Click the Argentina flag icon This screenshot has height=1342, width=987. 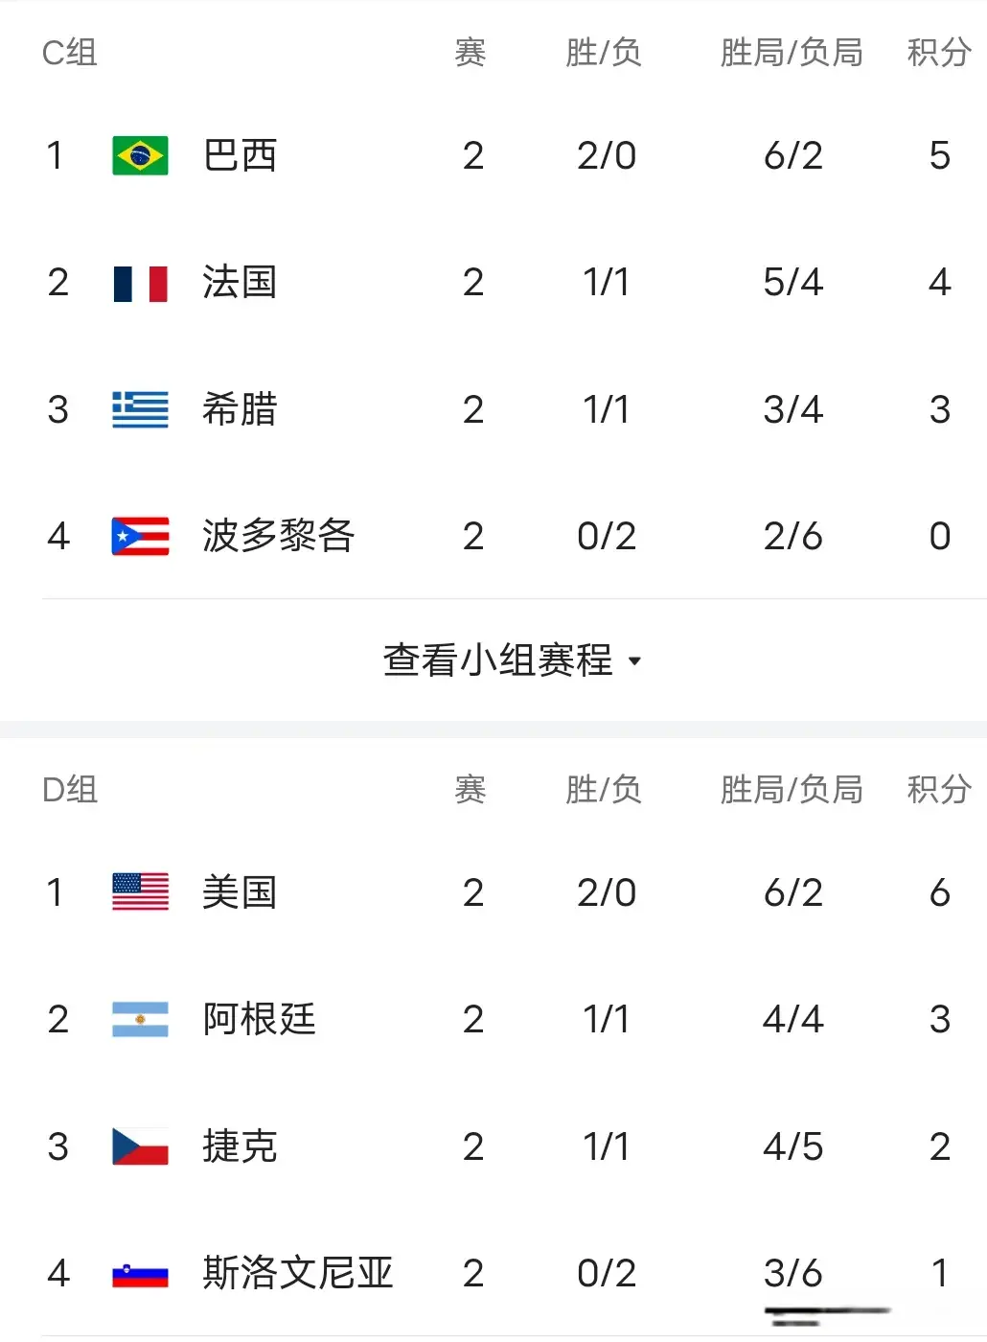[140, 1020]
